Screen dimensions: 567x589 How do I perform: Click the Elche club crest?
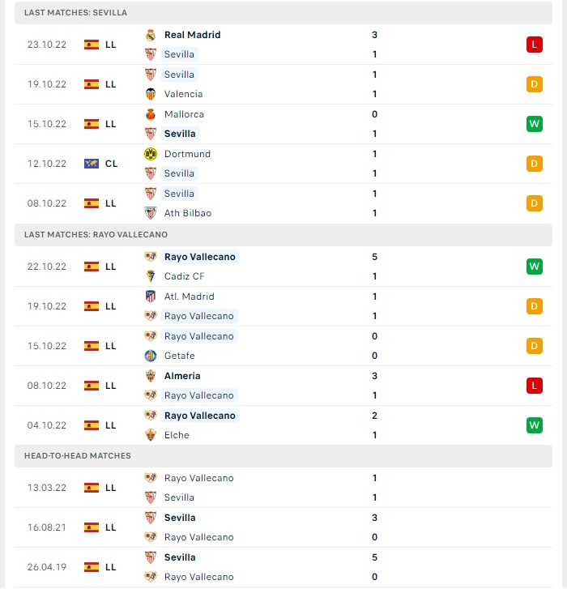151,435
